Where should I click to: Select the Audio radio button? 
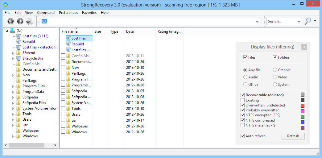click(x=245, y=77)
